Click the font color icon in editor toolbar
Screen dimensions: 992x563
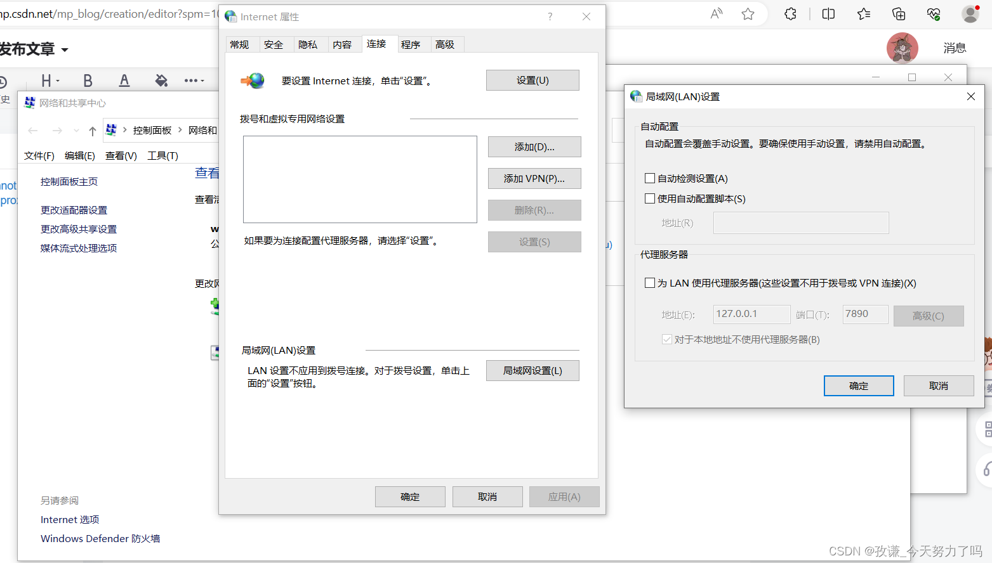pyautogui.click(x=124, y=80)
